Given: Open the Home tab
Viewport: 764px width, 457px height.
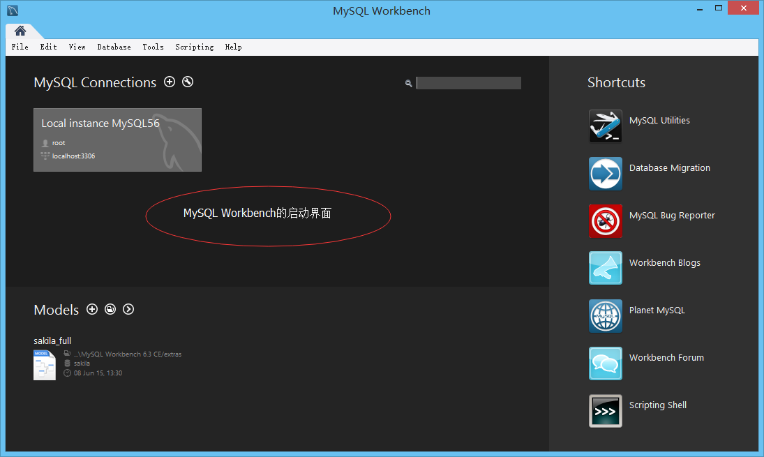Looking at the screenshot, I should point(20,31).
